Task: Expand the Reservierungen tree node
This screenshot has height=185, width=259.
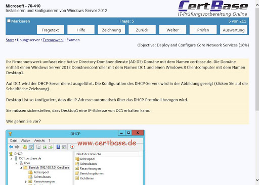Action: [x=26, y=181]
